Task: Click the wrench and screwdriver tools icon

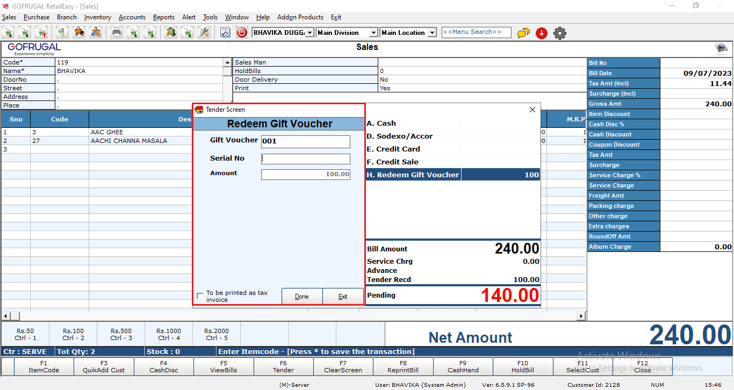Action: (204, 33)
